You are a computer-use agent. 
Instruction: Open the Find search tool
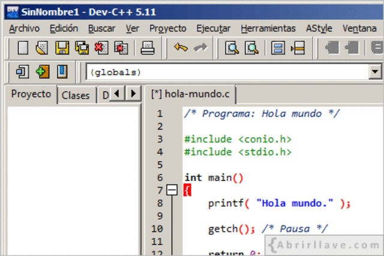tap(232, 48)
